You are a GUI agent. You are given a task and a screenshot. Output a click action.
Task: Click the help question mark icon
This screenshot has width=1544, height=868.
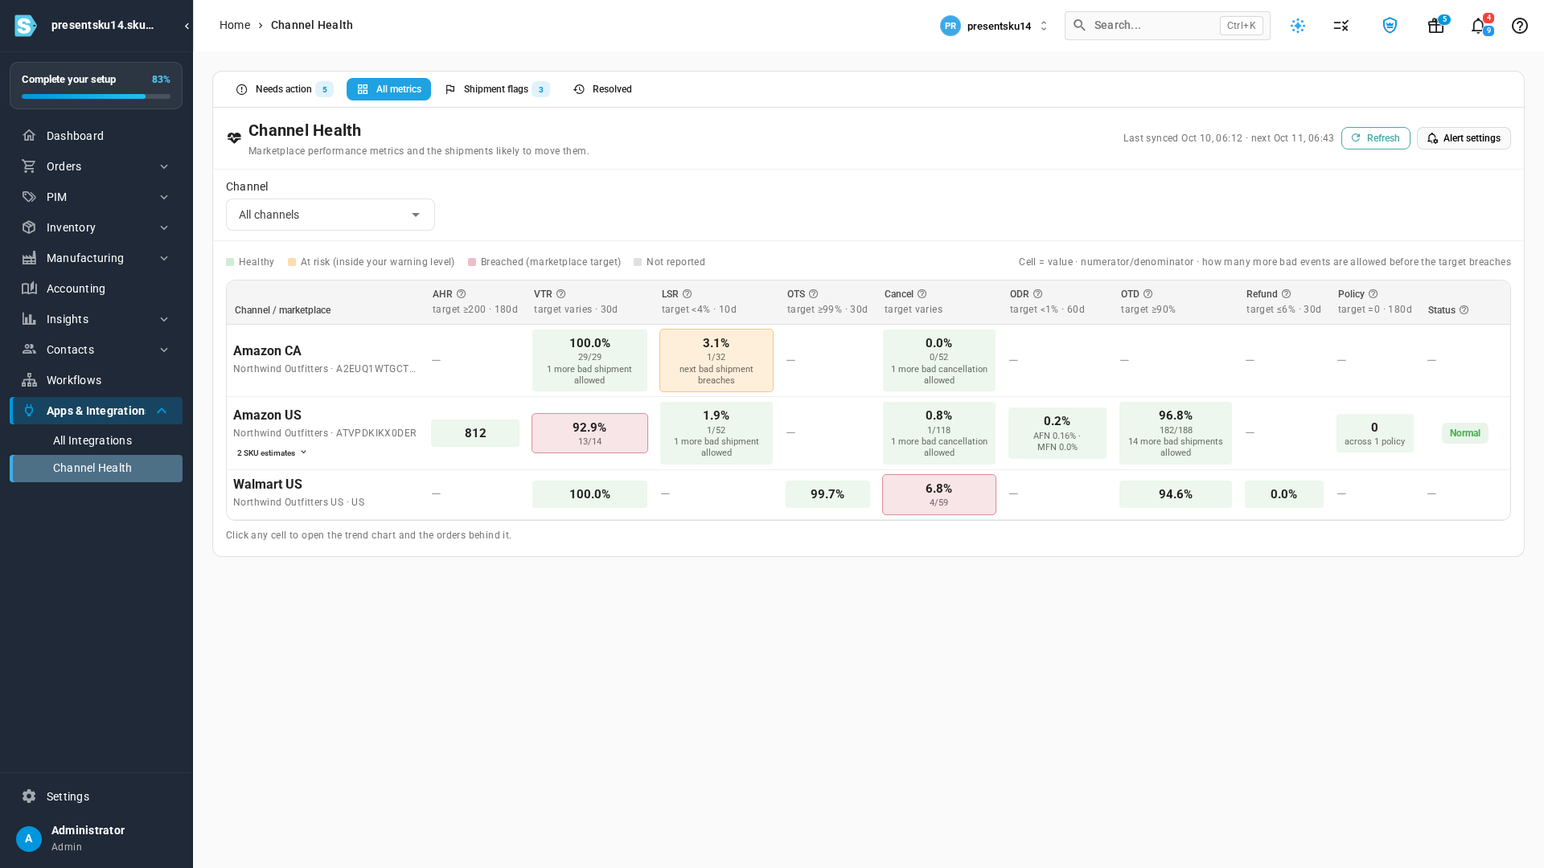pyautogui.click(x=1520, y=26)
